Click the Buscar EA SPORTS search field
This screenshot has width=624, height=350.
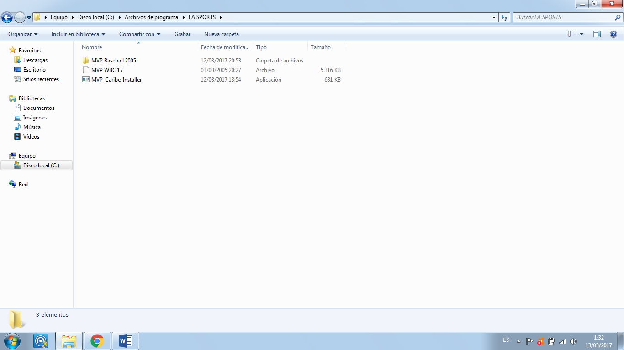pyautogui.click(x=564, y=17)
